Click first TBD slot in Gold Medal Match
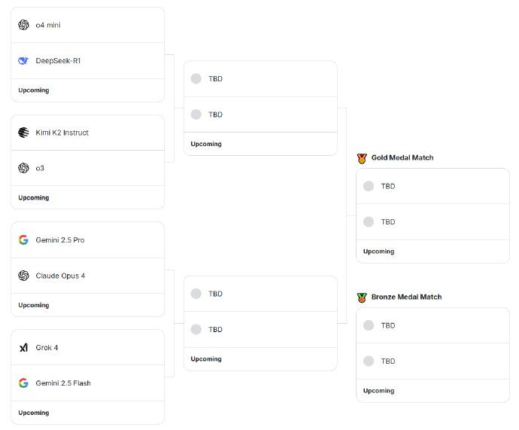Image resolution: width=519 pixels, height=430 pixels. point(432,186)
